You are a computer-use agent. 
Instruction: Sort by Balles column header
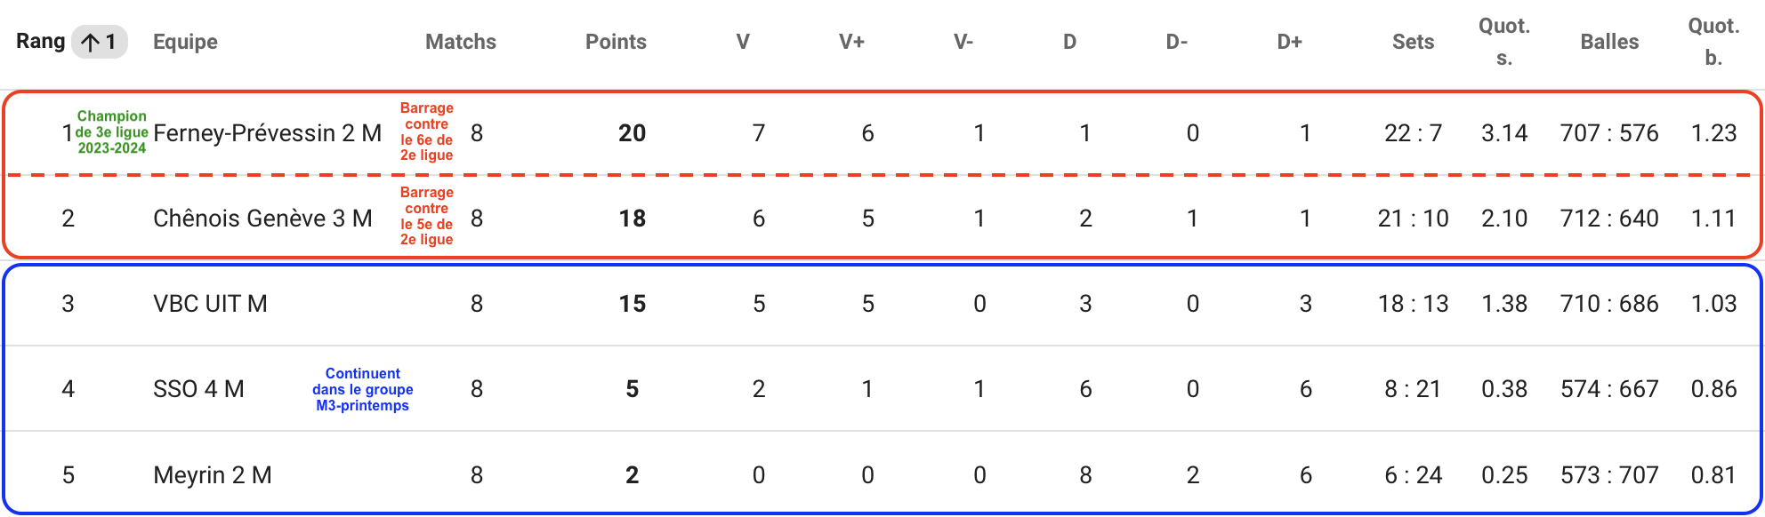(1609, 42)
